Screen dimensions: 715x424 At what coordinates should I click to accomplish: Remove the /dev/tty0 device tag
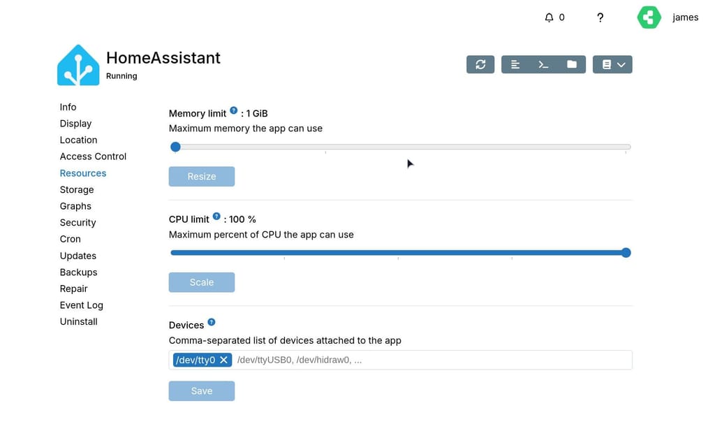(x=223, y=360)
